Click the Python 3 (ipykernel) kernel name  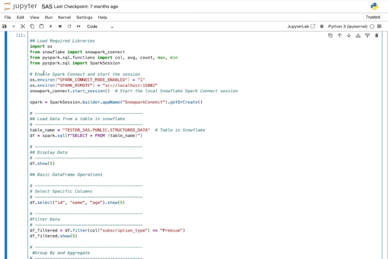pos(347,26)
